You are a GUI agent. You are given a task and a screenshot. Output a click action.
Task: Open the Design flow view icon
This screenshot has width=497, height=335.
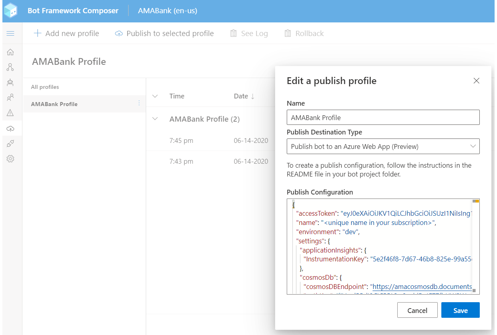10,67
